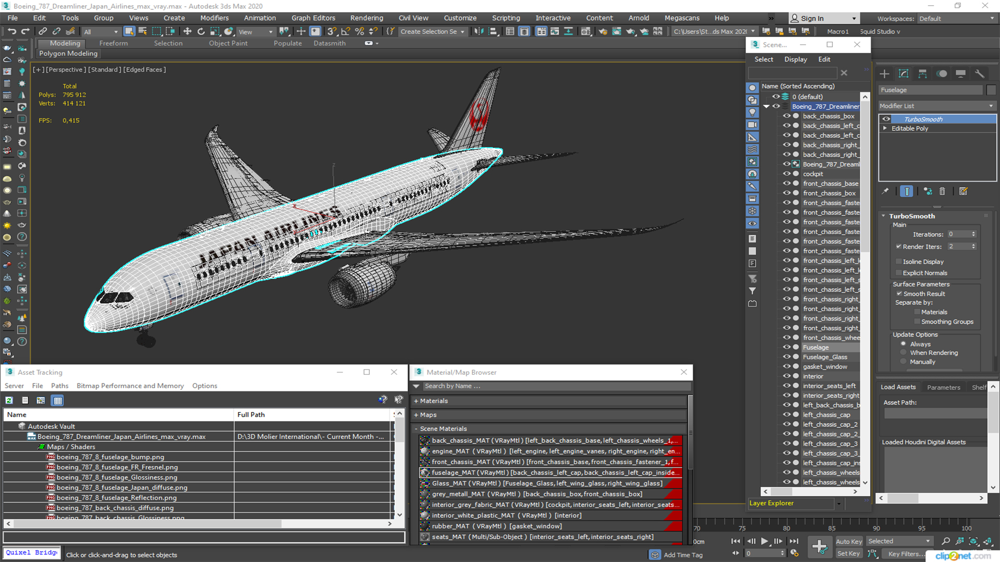Choose the Select and Move tool
The height and width of the screenshot is (562, 1000).
tap(187, 32)
